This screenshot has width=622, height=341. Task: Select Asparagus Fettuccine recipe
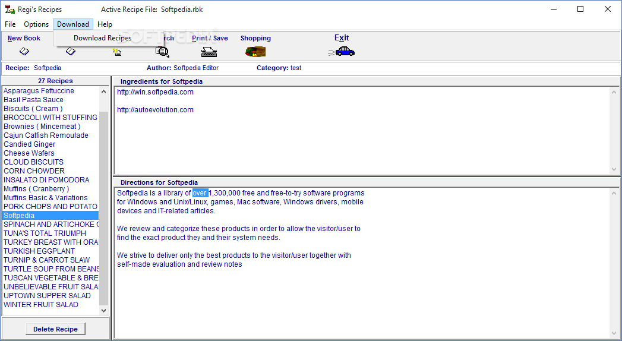point(50,91)
